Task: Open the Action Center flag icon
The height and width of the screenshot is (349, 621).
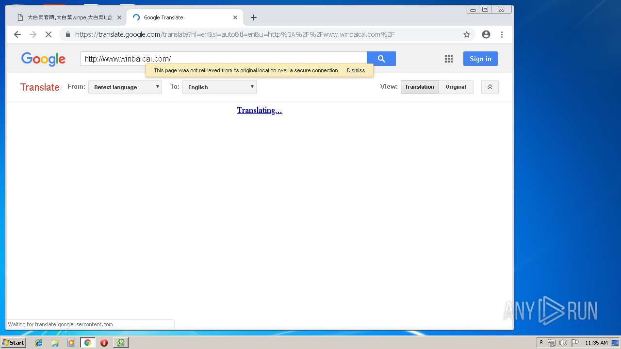Action: [x=574, y=343]
